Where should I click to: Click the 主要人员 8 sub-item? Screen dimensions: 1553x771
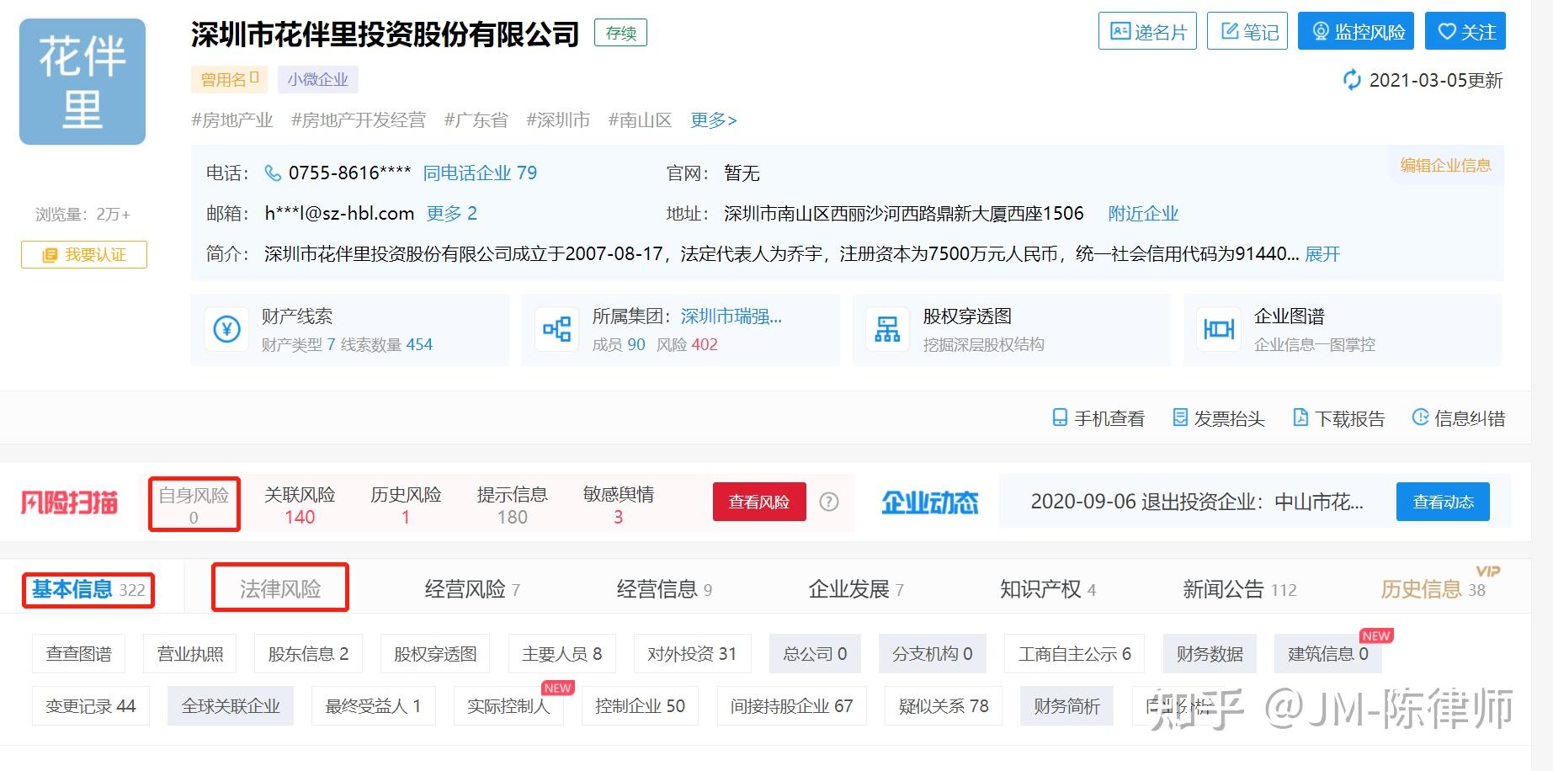coord(562,654)
